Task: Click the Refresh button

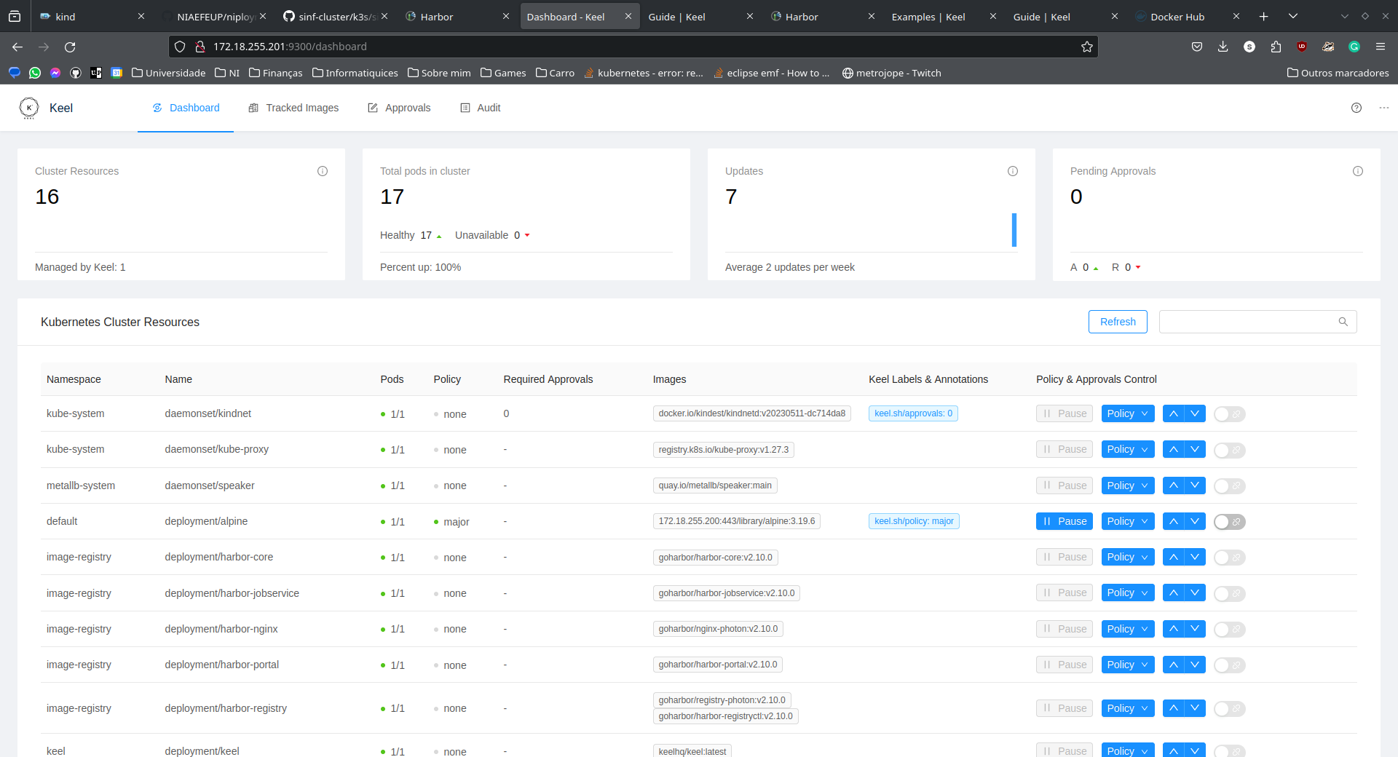Action: pos(1118,322)
